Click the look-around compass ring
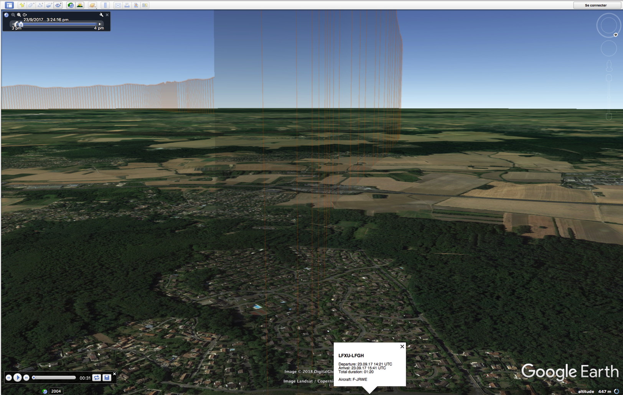The height and width of the screenshot is (395, 623). coord(608,25)
